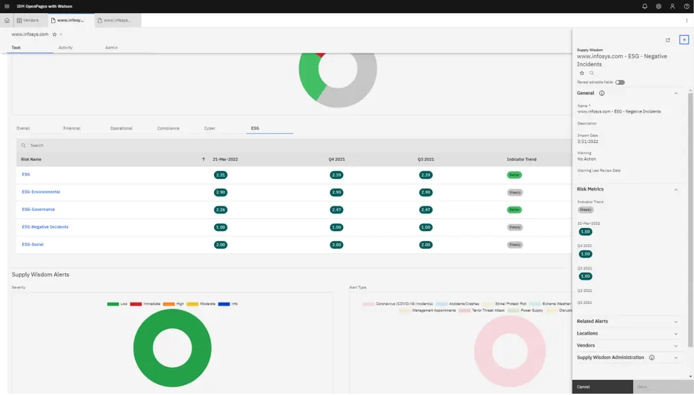Viewport: 694px width, 395px height.
Task: Star the Supply Wisdom record in the panel
Action: pos(581,73)
